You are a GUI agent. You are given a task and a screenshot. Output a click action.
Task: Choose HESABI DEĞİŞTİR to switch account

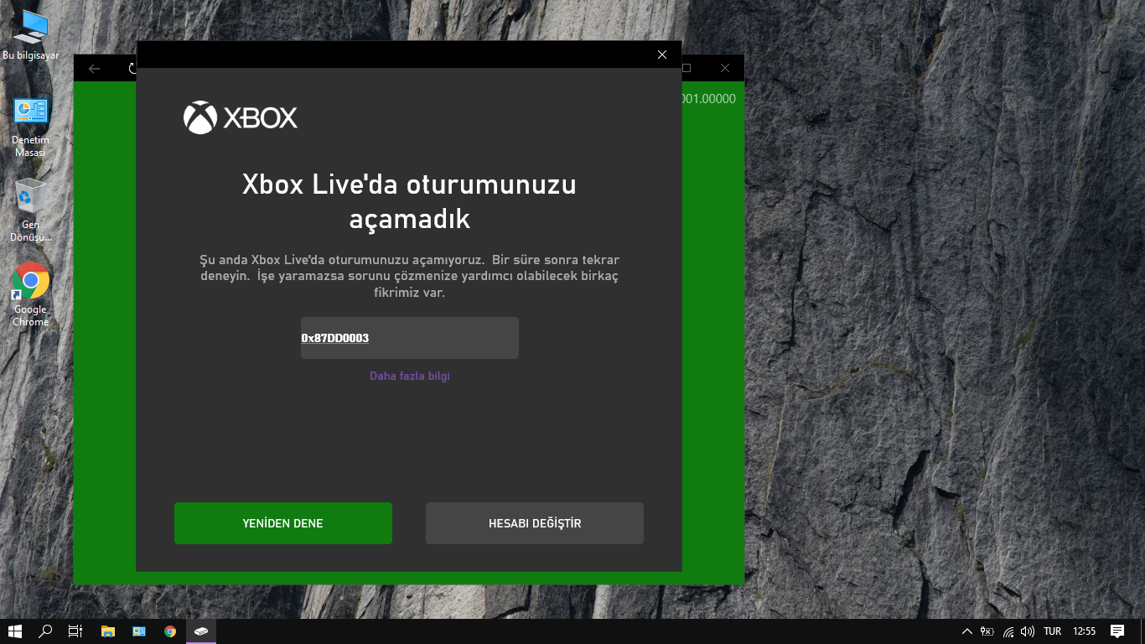point(535,523)
